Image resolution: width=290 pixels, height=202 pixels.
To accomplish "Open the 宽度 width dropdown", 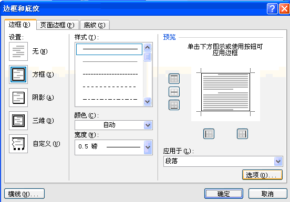I will (x=148, y=147).
